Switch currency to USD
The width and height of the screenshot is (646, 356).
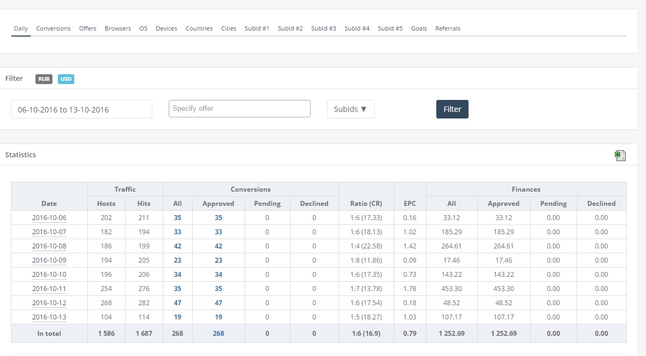(66, 79)
